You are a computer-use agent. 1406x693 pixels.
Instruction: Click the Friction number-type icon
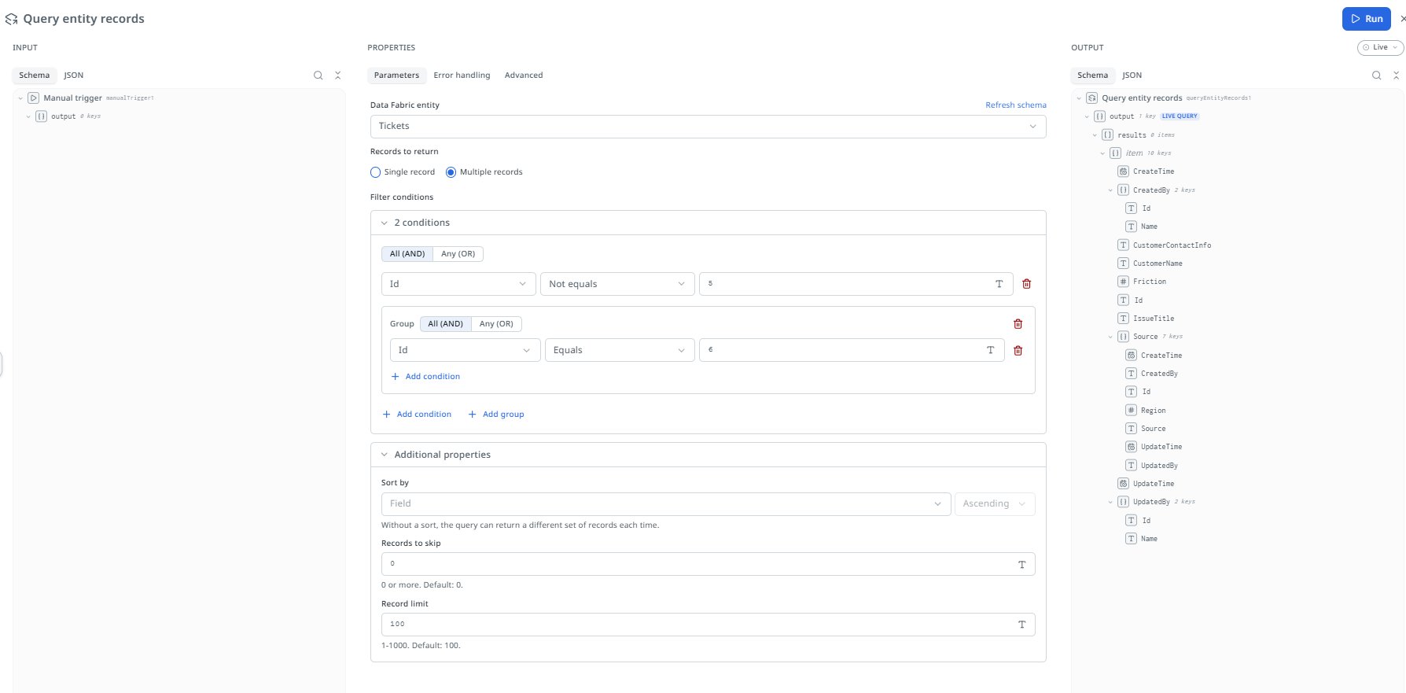1124,282
